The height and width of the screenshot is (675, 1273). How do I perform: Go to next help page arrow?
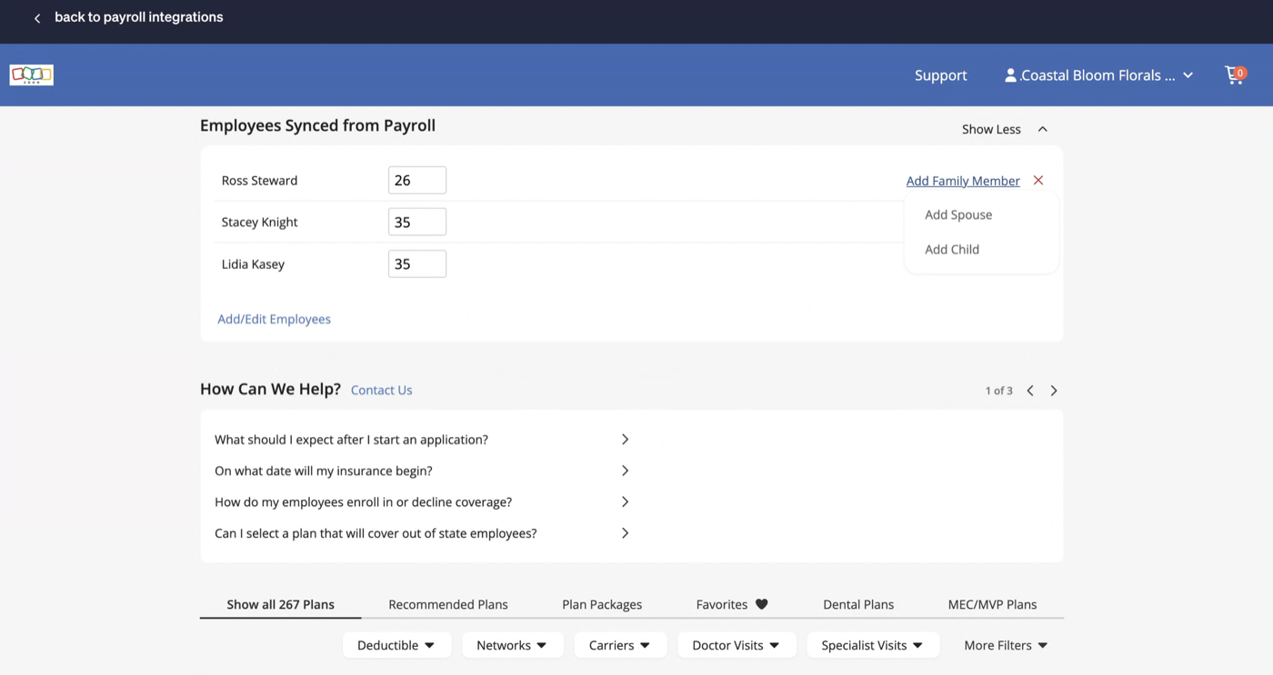pos(1054,391)
